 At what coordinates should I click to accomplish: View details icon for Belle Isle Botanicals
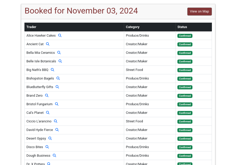[60, 61]
